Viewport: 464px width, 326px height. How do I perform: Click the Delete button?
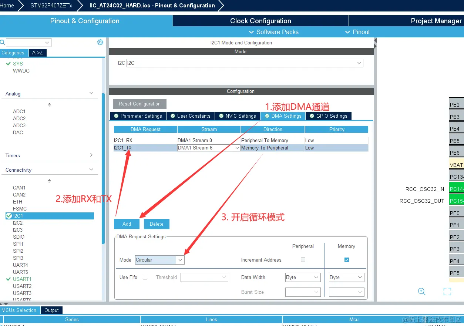tap(157, 224)
